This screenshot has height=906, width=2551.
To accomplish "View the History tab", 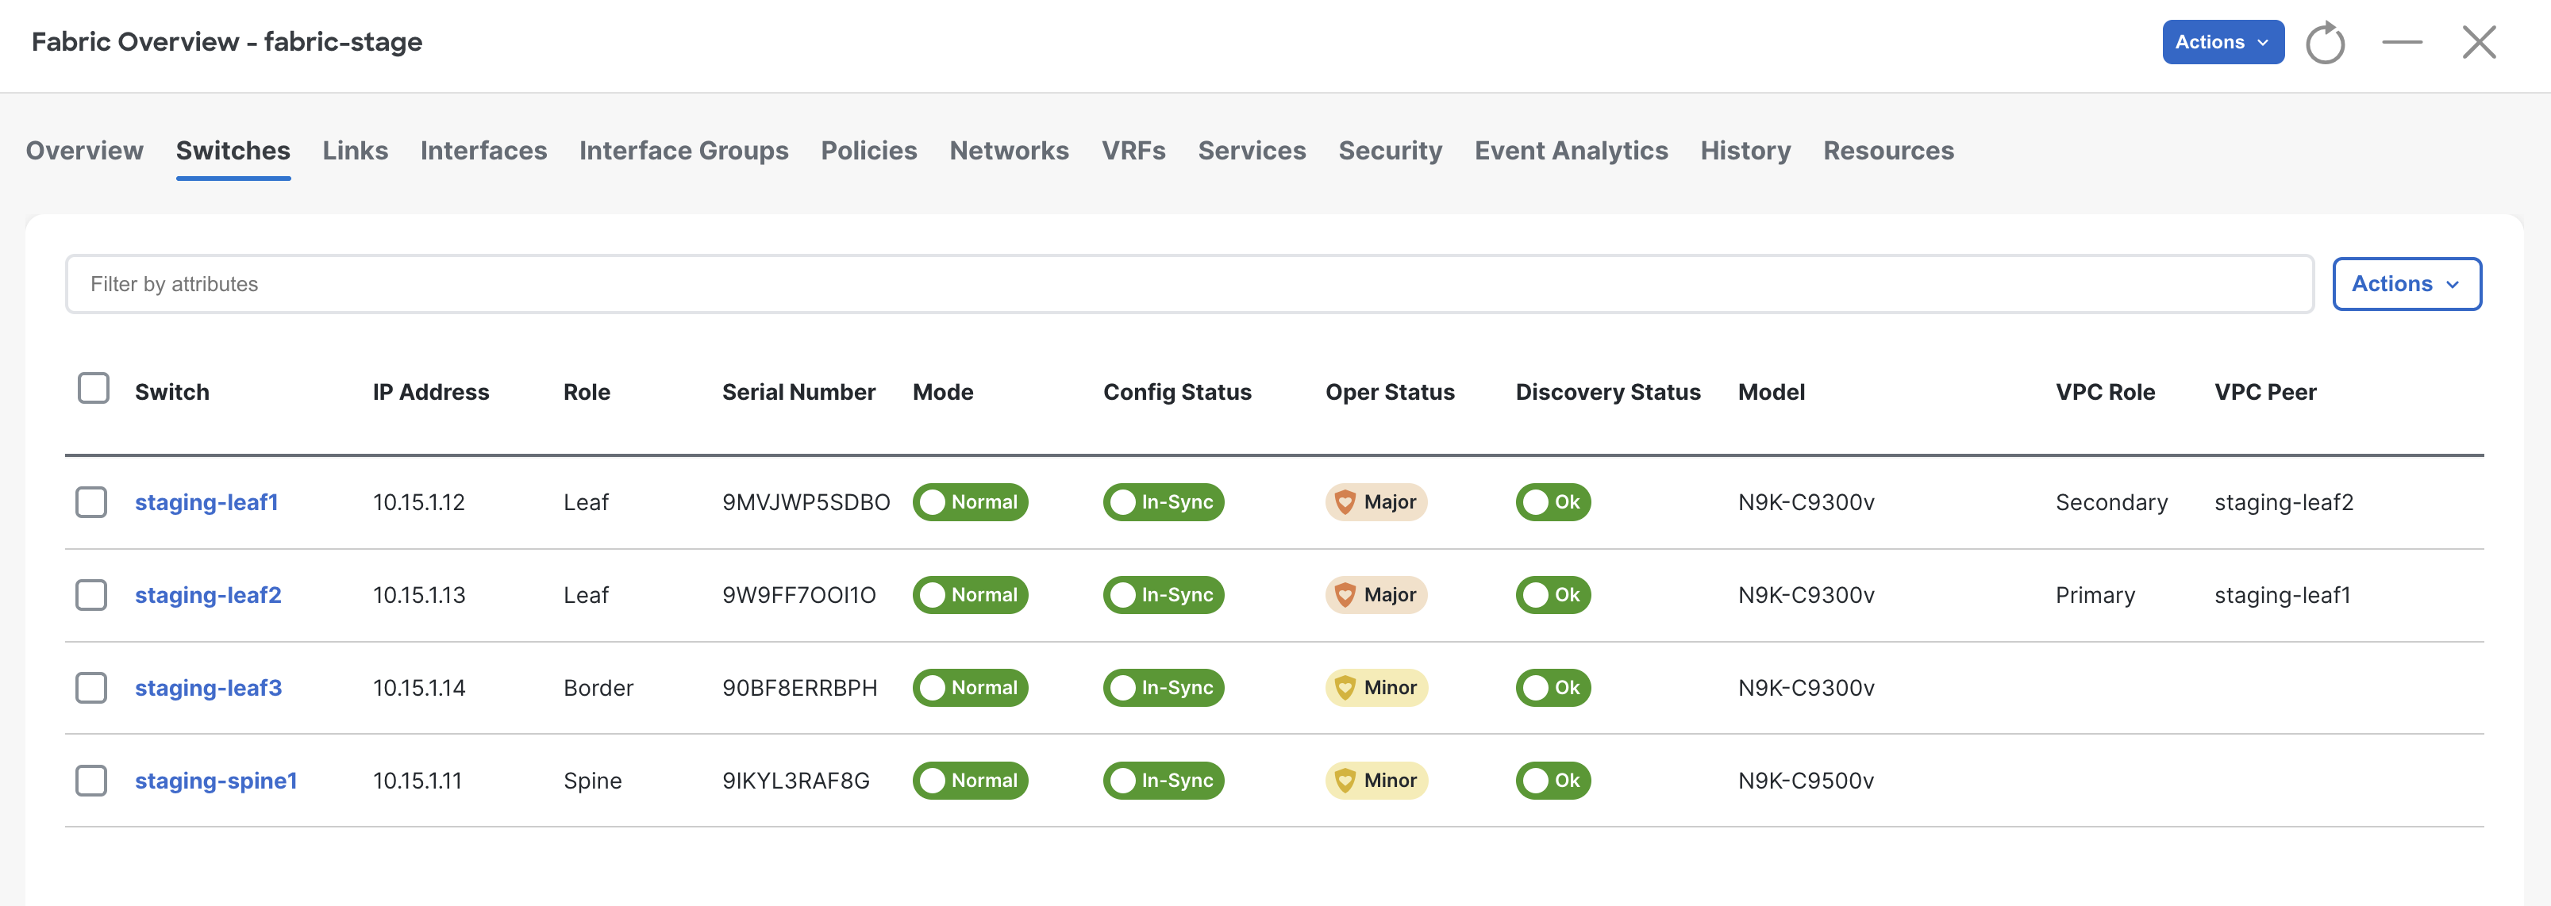I will coord(1745,151).
